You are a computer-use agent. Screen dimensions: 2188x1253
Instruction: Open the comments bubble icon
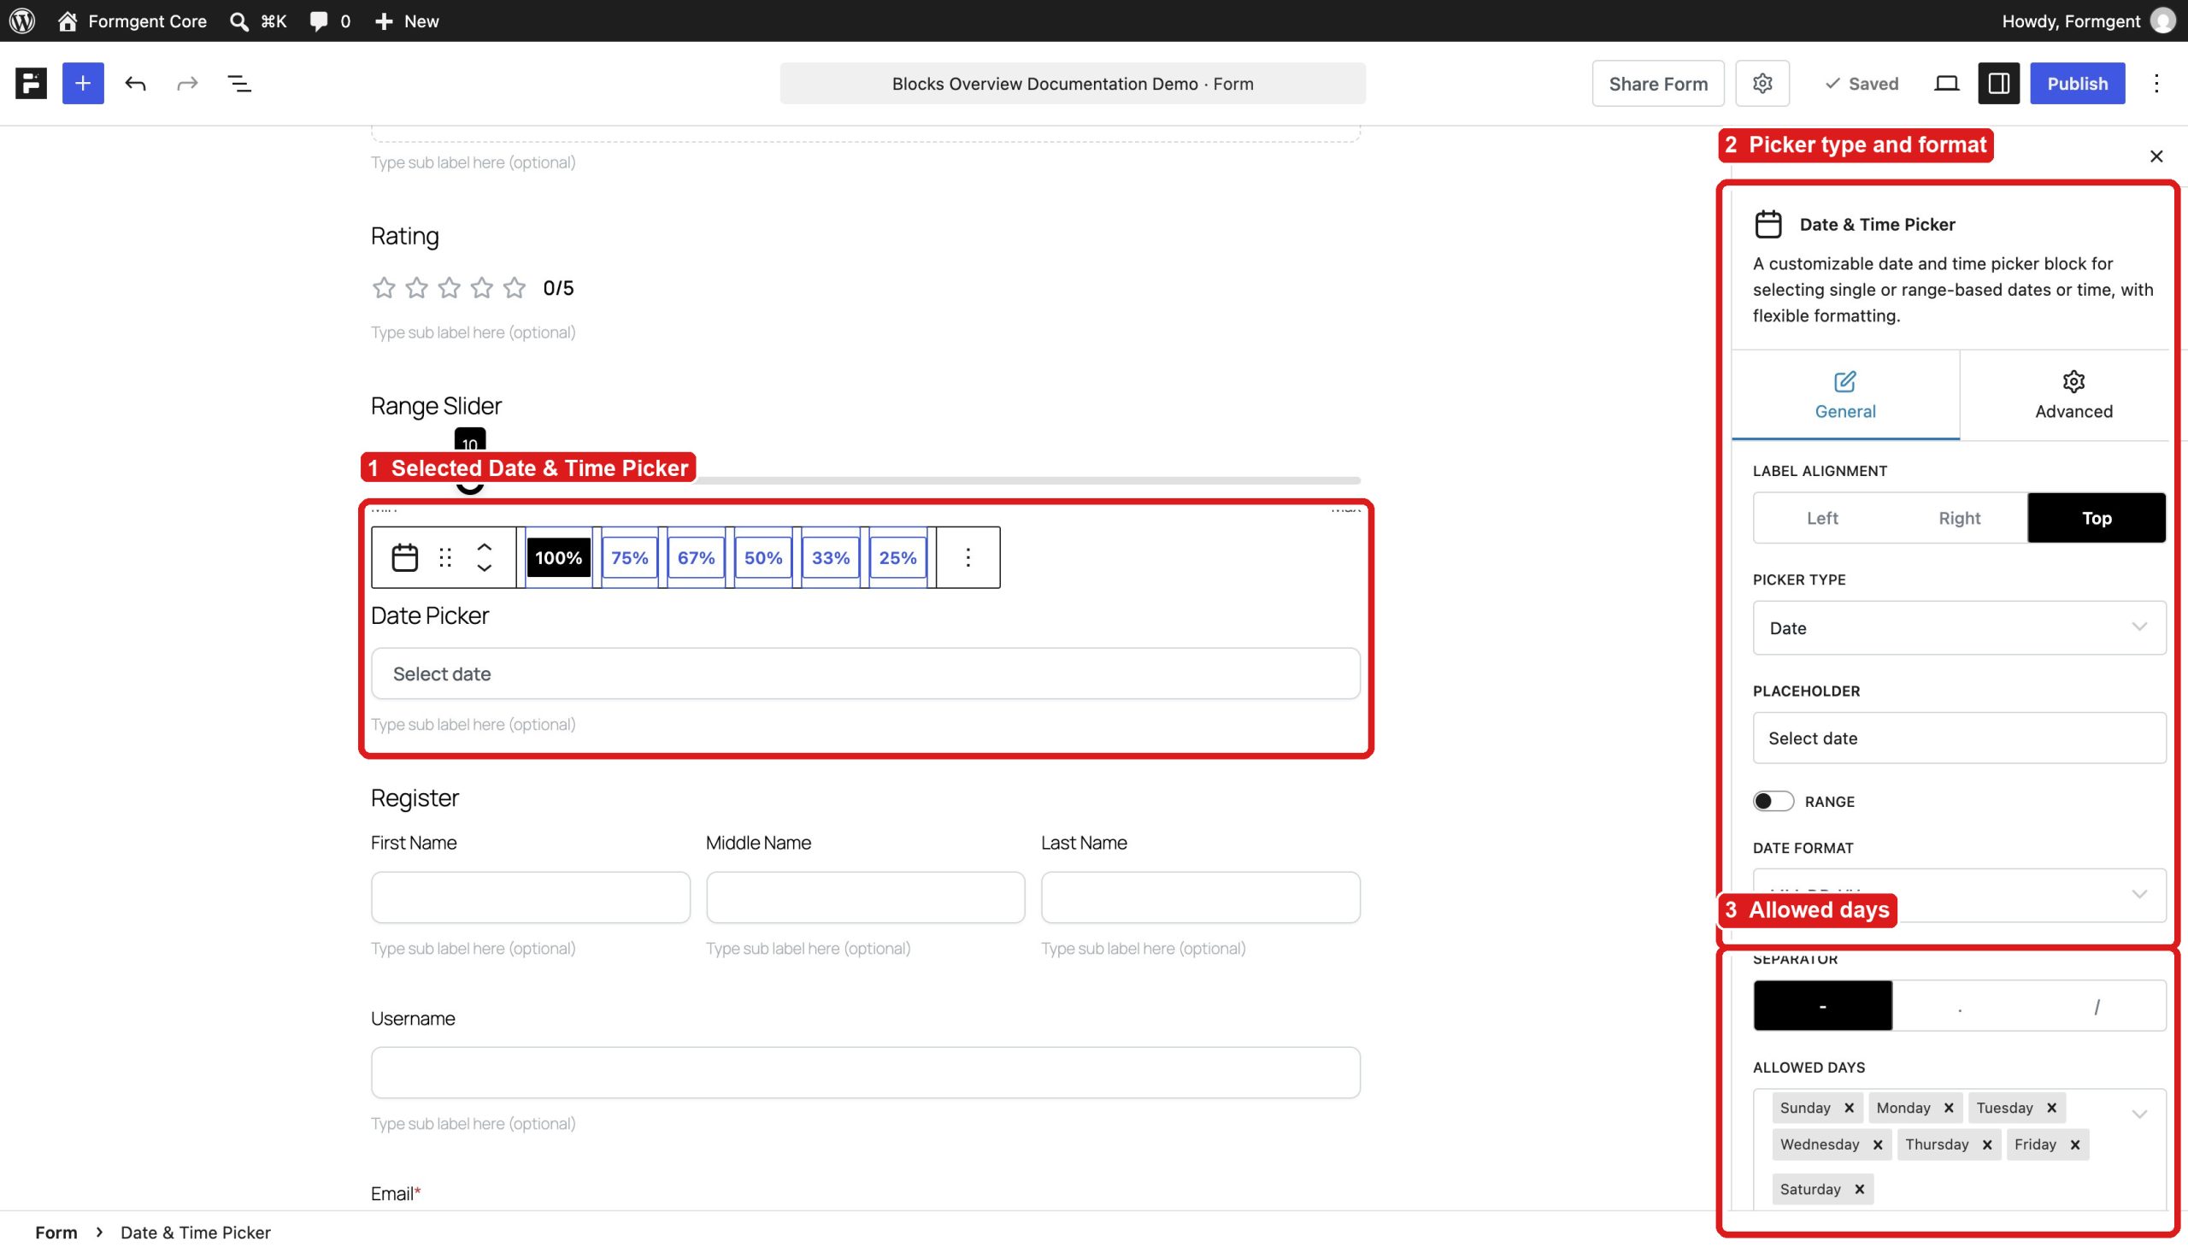(x=319, y=21)
